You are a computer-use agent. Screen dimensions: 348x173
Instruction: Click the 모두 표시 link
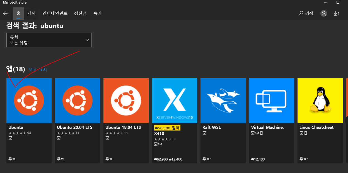[38, 70]
